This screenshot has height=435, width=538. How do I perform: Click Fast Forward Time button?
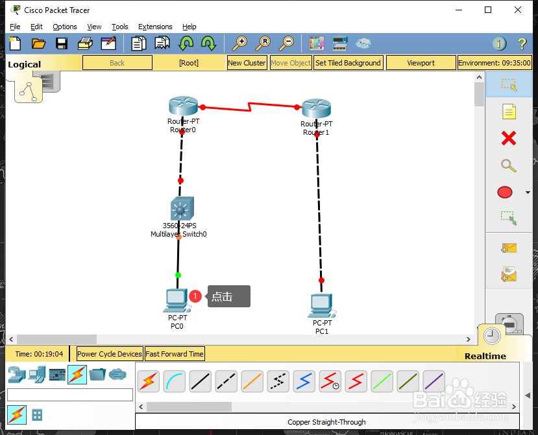175,354
